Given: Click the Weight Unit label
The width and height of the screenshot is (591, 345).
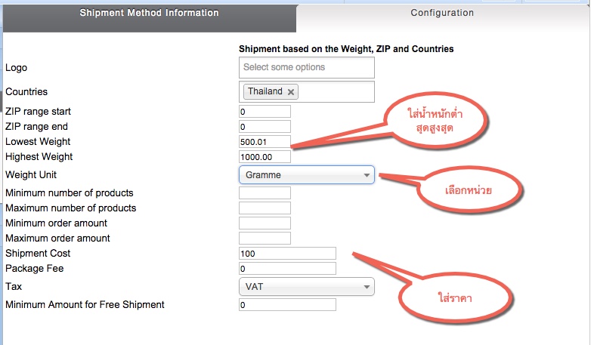Looking at the screenshot, I should 31,174.
